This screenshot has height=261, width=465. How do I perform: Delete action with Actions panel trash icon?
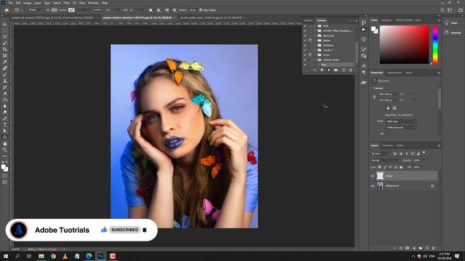pyautogui.click(x=350, y=70)
